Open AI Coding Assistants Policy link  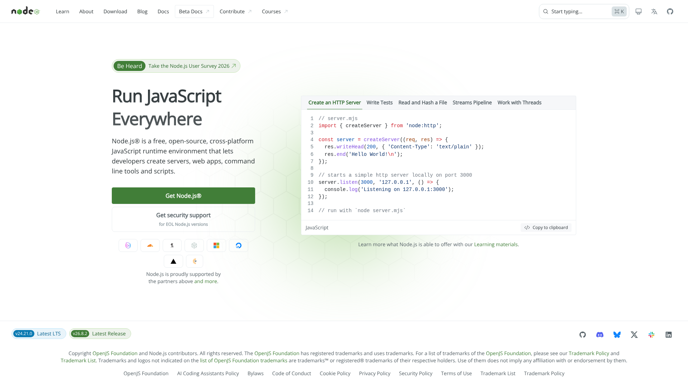tap(208, 373)
